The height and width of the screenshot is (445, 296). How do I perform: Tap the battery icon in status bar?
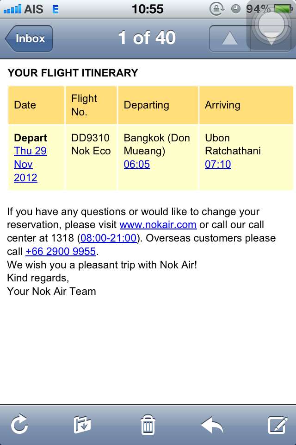coord(282,9)
